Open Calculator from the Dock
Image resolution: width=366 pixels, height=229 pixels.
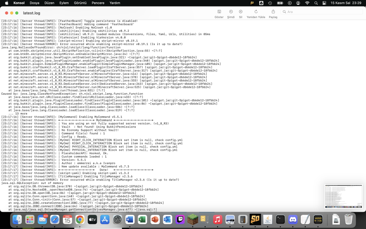[x=243, y=220]
